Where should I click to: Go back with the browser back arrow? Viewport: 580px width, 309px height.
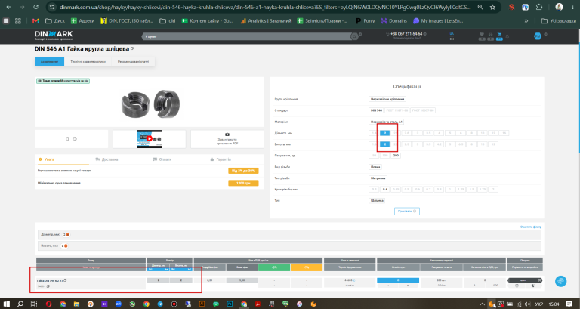(9, 7)
